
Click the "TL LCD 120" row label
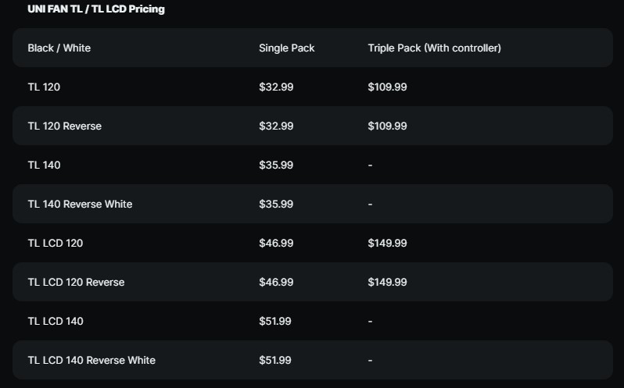point(55,244)
